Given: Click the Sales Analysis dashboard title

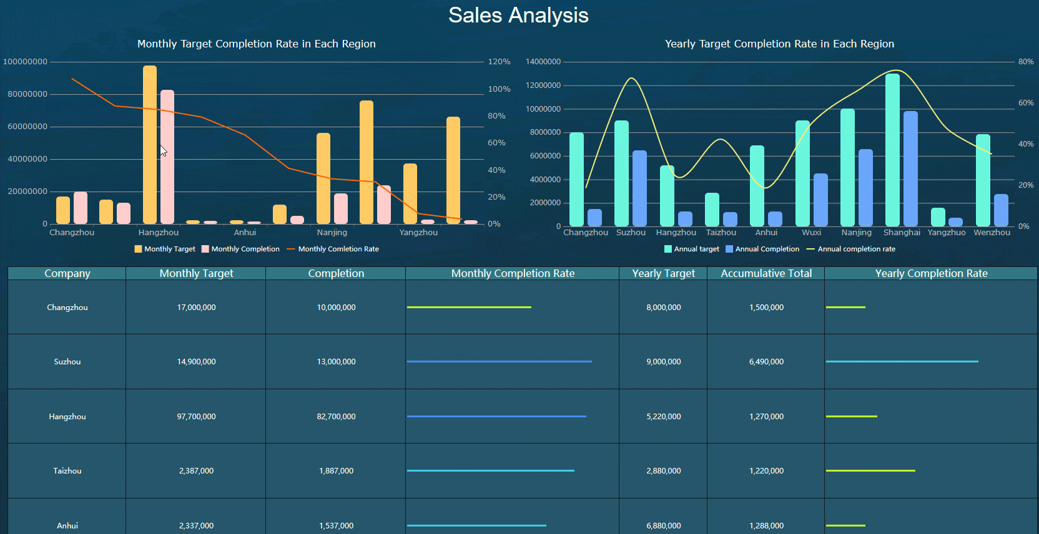Looking at the screenshot, I should (518, 16).
